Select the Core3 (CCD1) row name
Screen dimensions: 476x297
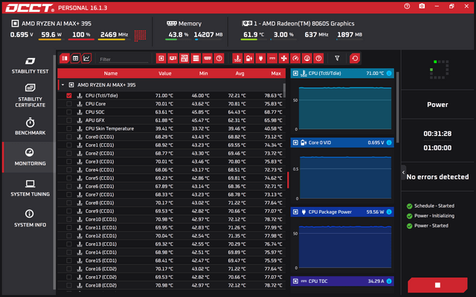[100, 162]
